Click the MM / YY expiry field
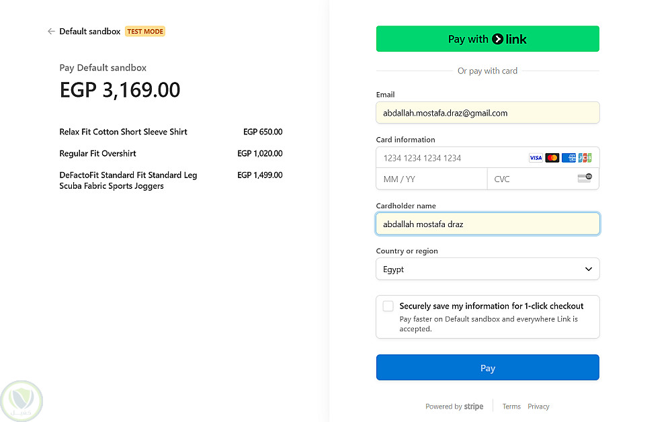Viewport: 672px width, 422px height. pos(431,179)
